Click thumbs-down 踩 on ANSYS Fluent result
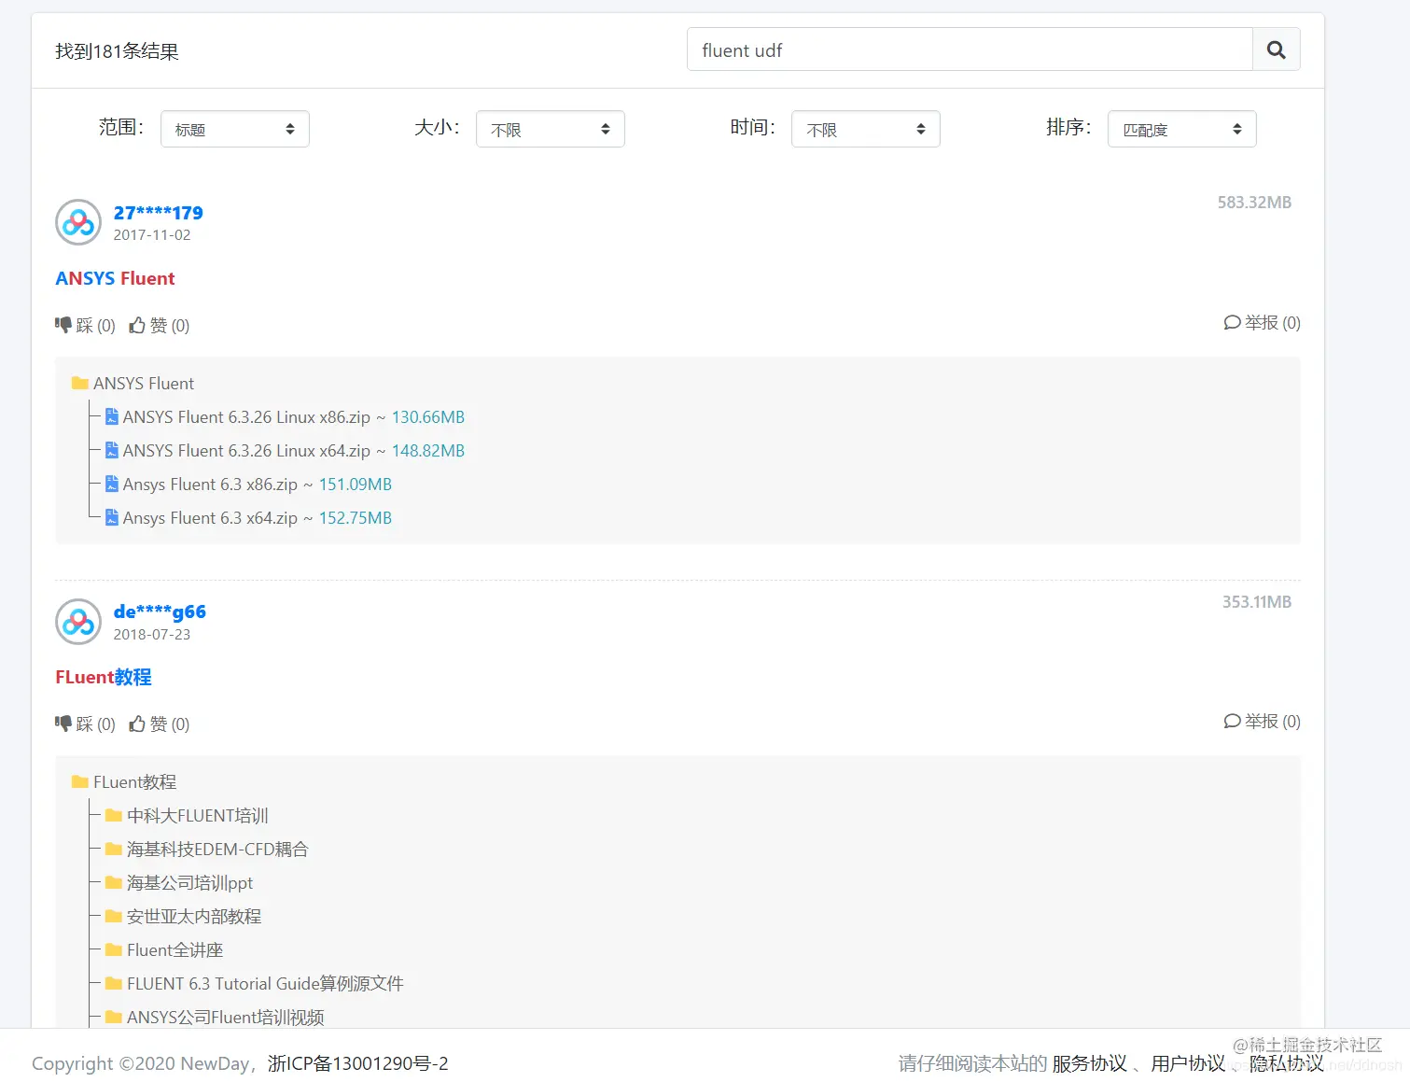The image size is (1410, 1082). tap(85, 325)
